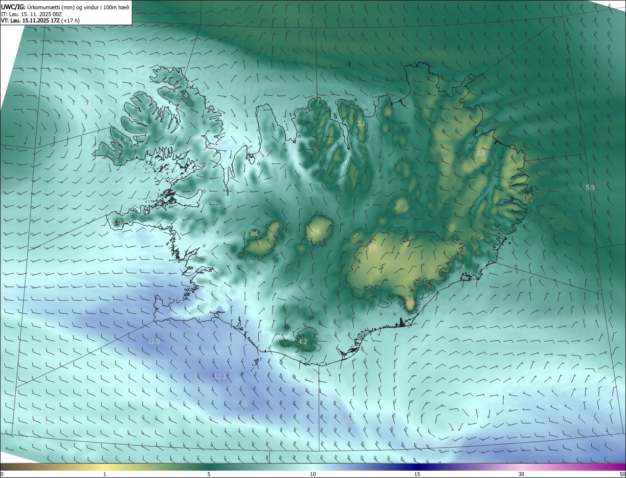This screenshot has width=626, height=478.
Task: Click the colorbar tick label "30"
Action: [x=521, y=474]
